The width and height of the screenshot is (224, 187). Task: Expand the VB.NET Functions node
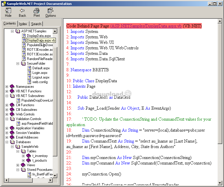7,91
